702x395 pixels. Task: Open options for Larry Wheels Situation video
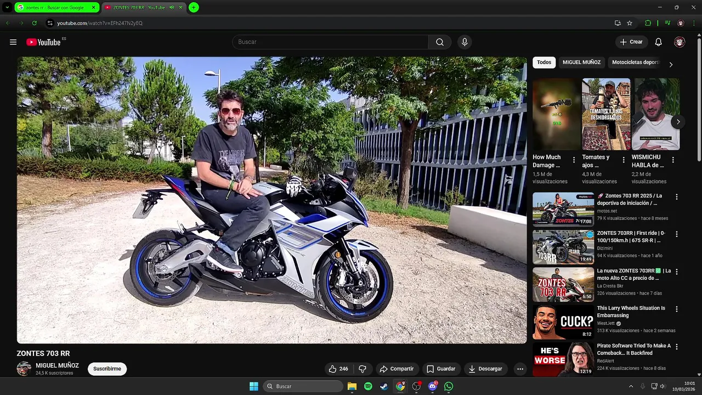[677, 309]
